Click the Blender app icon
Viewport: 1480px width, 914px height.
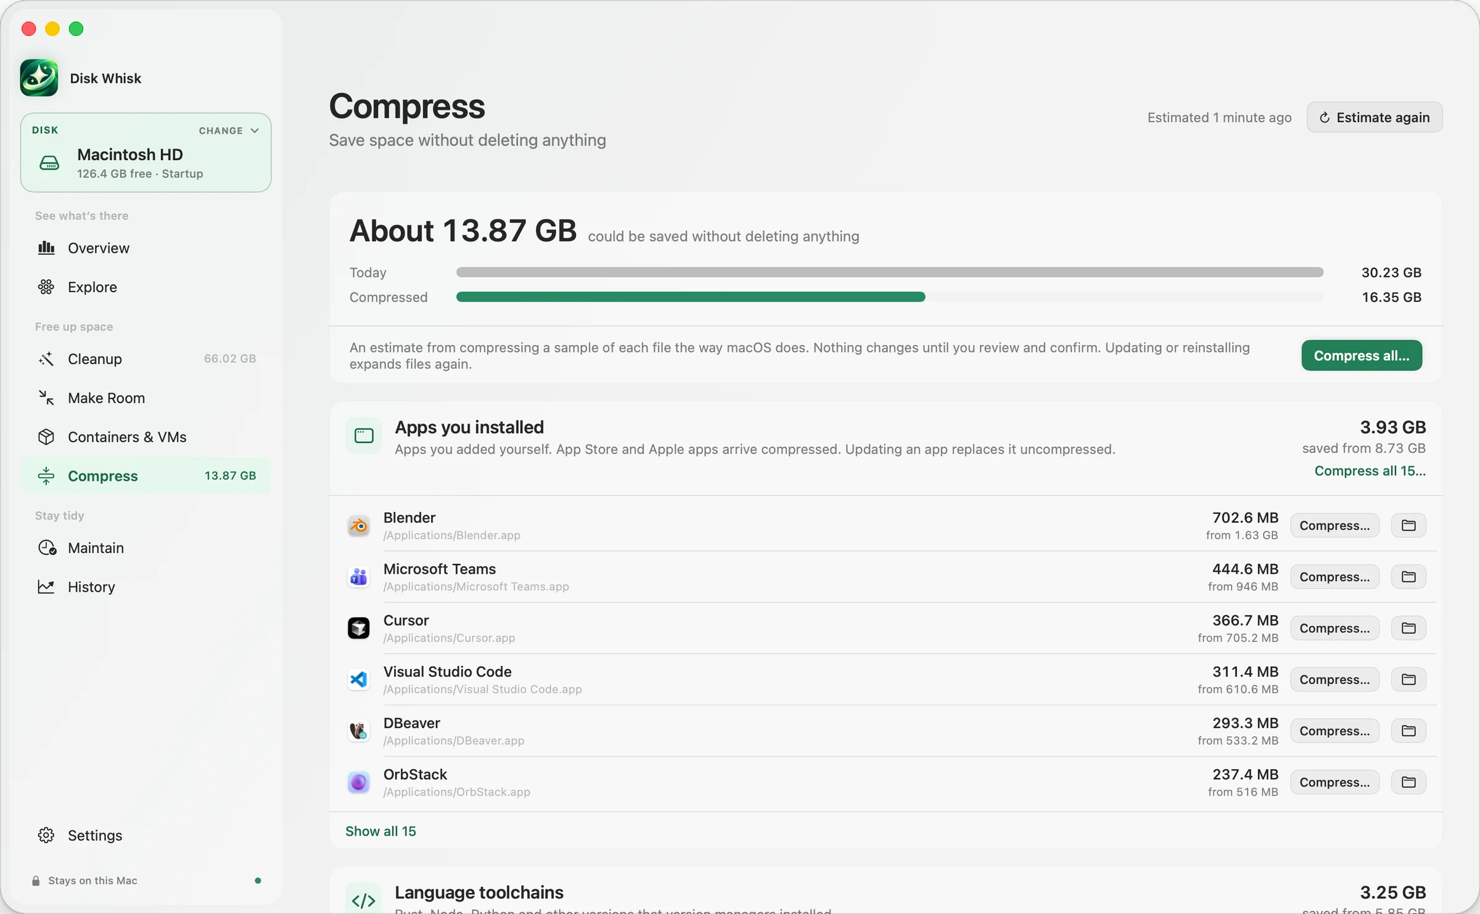[358, 526]
